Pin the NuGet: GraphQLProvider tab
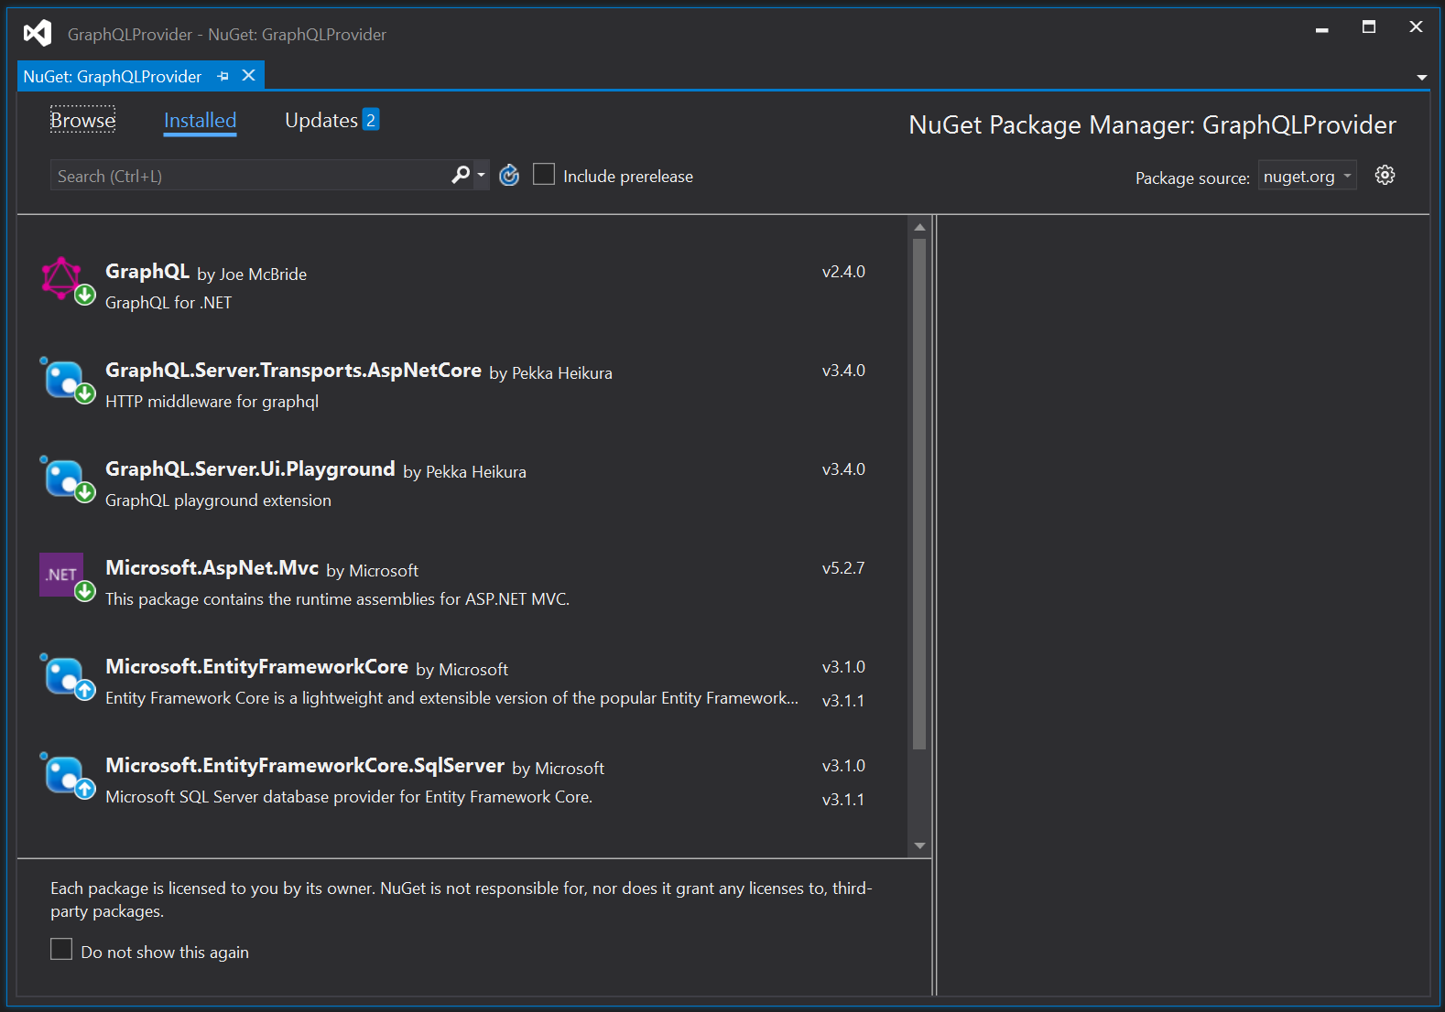The image size is (1445, 1012). coord(223,76)
